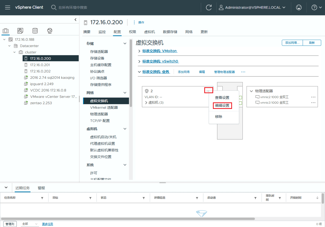Image resolution: width=325 pixels, height=227 pixels.
Task: Open more actions ellipsis for 标准交换机: 业务
Action: pyautogui.click(x=243, y=72)
